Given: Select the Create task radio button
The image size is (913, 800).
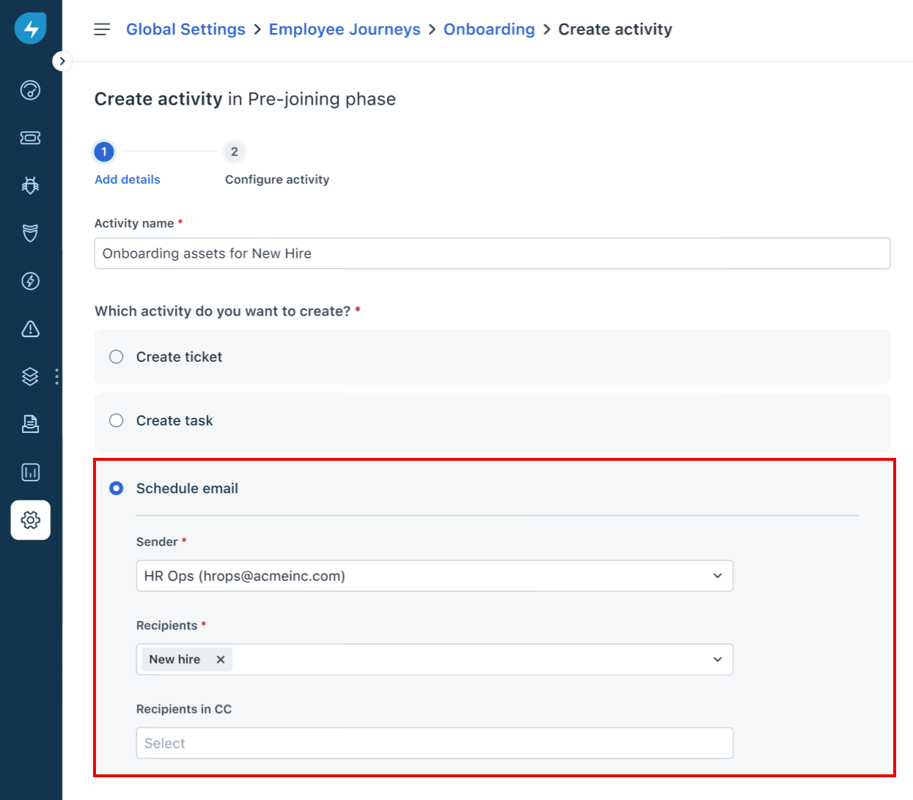Looking at the screenshot, I should point(117,421).
